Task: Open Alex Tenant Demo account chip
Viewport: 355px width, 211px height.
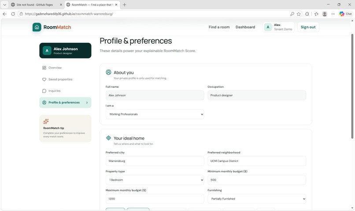Action: pos(278,27)
